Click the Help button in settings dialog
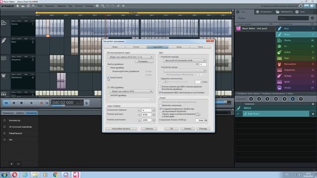This screenshot has height=178, width=317. tap(203, 129)
